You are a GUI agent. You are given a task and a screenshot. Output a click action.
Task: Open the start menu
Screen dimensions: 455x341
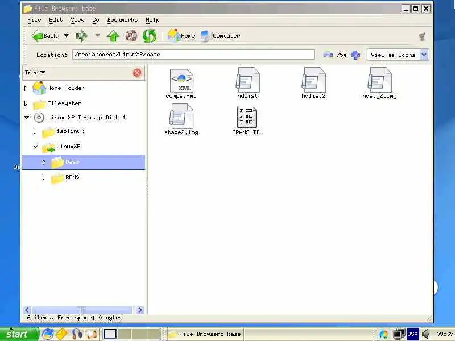pyautogui.click(x=19, y=334)
